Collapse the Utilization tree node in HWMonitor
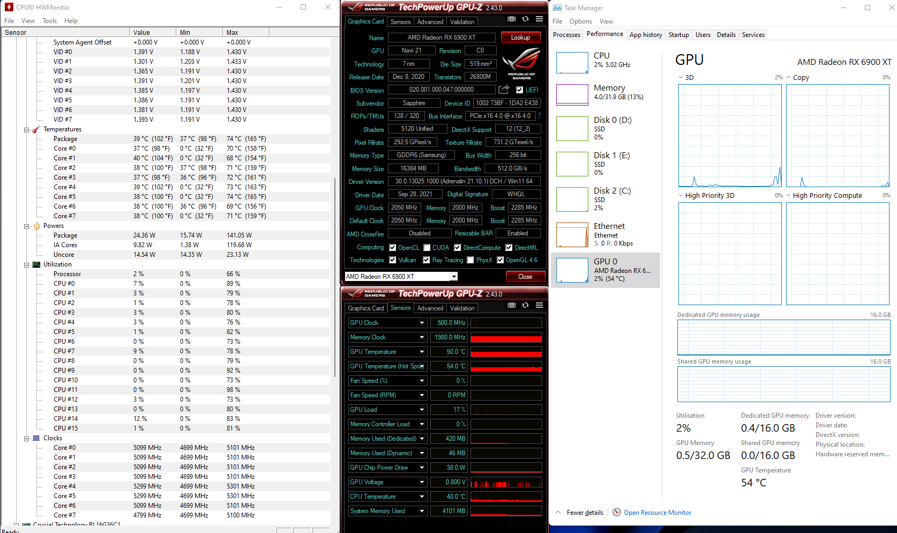This screenshot has height=533, width=897. coord(26,265)
